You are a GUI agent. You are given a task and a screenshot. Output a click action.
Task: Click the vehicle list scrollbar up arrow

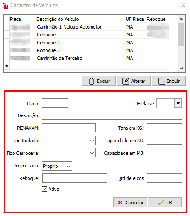[181, 19]
